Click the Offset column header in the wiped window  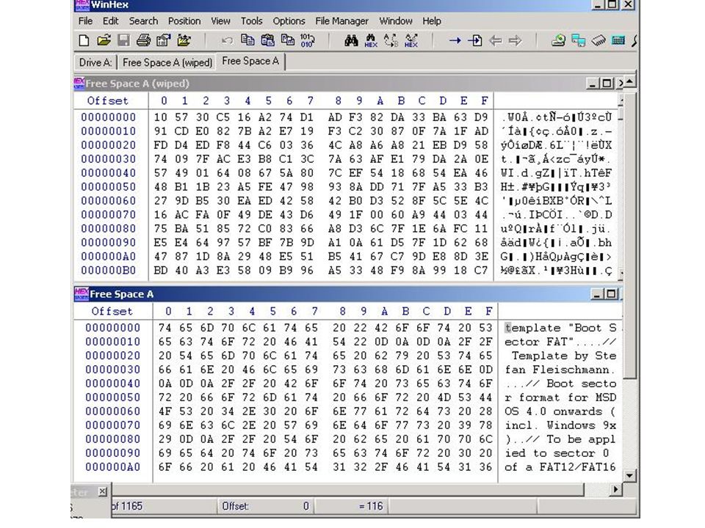coord(108,100)
